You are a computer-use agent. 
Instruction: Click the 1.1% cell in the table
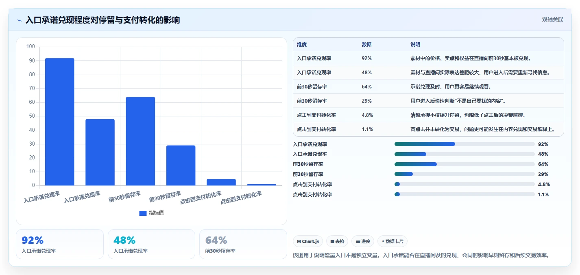click(367, 129)
